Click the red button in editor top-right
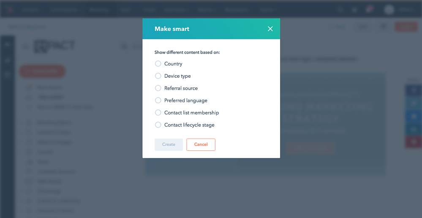 [406, 27]
